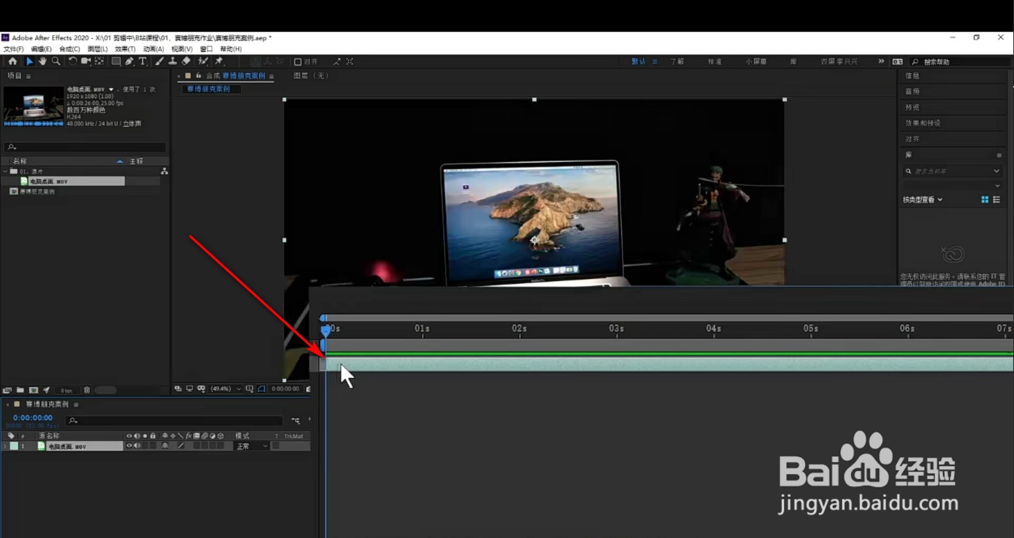Click the 0:00:00:00 timecode in timeline

pyautogui.click(x=33, y=418)
